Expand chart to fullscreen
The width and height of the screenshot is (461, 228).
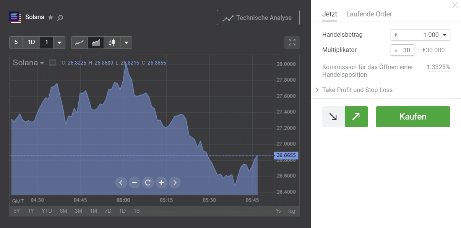coord(292,42)
